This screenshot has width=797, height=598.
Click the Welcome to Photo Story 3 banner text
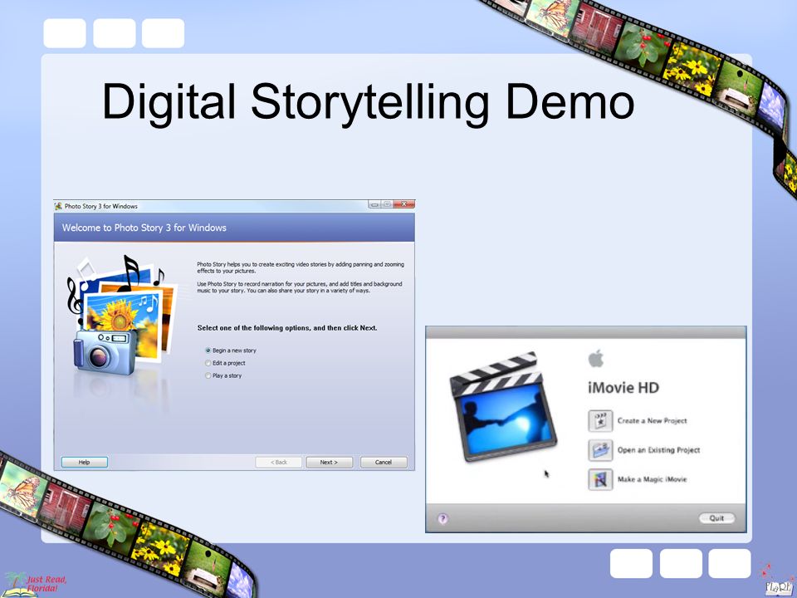[144, 228]
